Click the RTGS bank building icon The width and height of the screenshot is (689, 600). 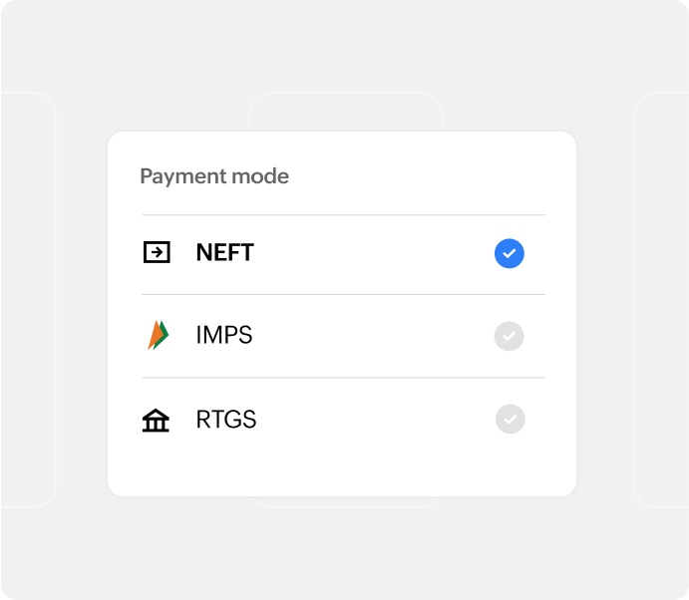[x=156, y=421]
